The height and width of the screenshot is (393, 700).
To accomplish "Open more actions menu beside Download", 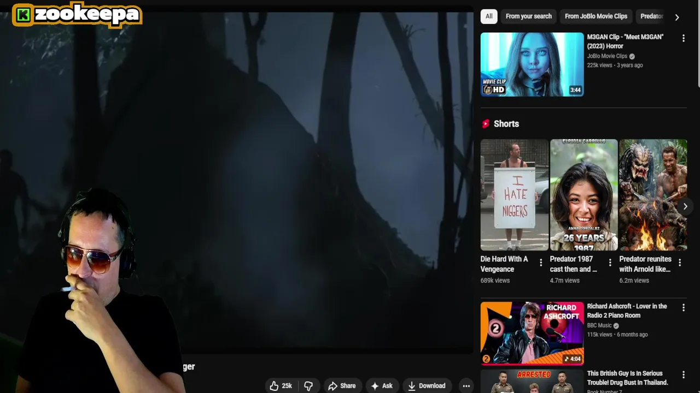I will (x=466, y=386).
